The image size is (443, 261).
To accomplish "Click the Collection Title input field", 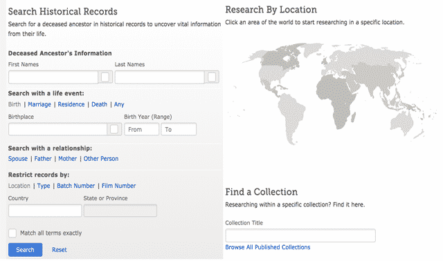I will tap(300, 235).
